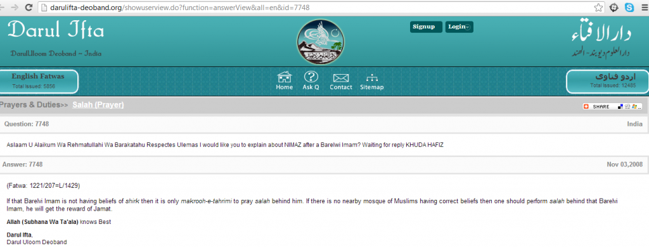The height and width of the screenshot is (248, 649).
Task: Open the Urdu fatwas section
Action: coord(607,81)
